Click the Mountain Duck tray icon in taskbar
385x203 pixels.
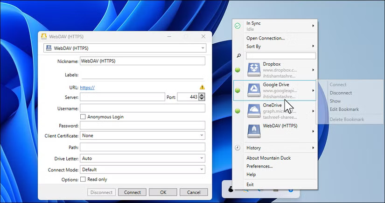(x=231, y=189)
